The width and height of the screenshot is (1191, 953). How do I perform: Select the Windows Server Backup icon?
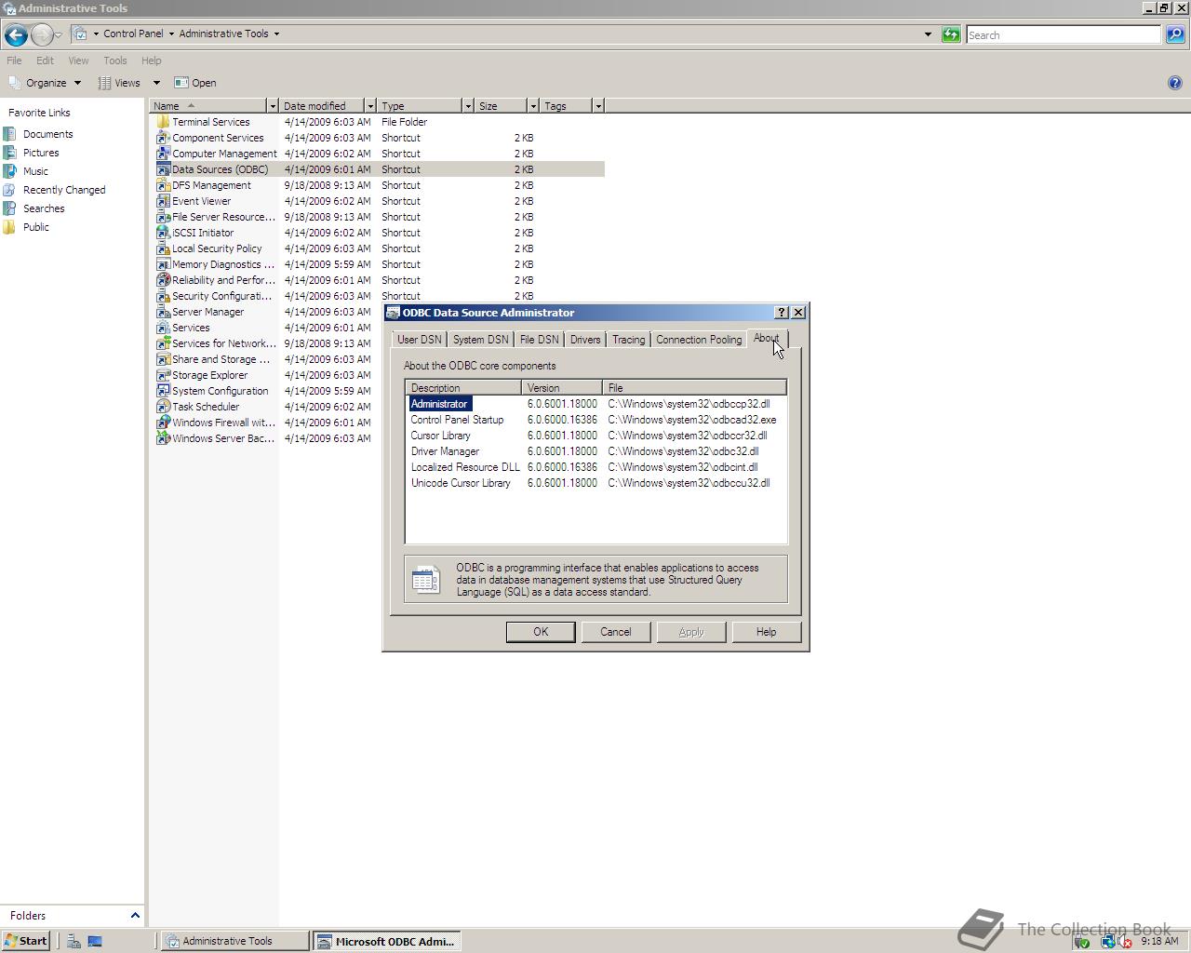[163, 438]
